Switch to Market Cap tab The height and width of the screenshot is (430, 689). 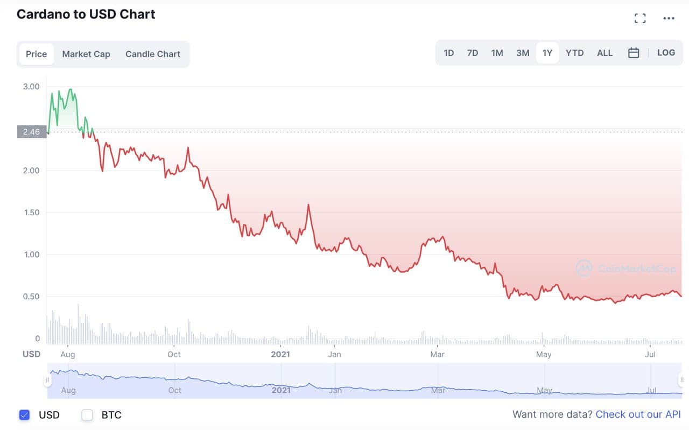[86, 54]
